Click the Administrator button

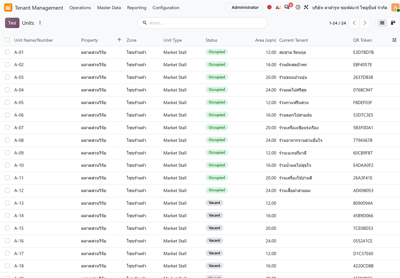[244, 7]
